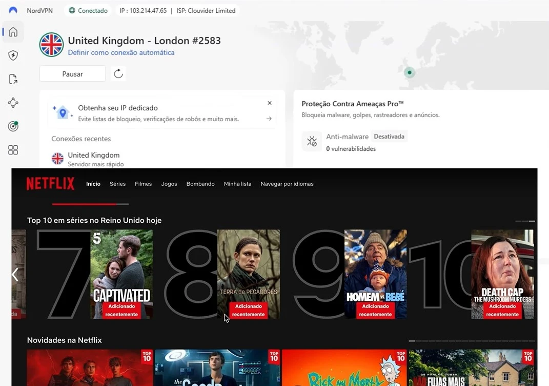The width and height of the screenshot is (549, 386).
Task: Follow the dedicated IP banner arrow
Action: tap(269, 119)
